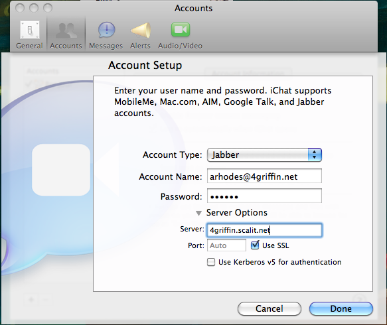Click the Port Auto field
387x325 pixels.
[226, 245]
